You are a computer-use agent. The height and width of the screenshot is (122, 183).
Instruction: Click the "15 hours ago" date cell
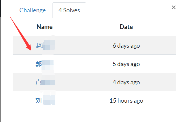(126, 101)
